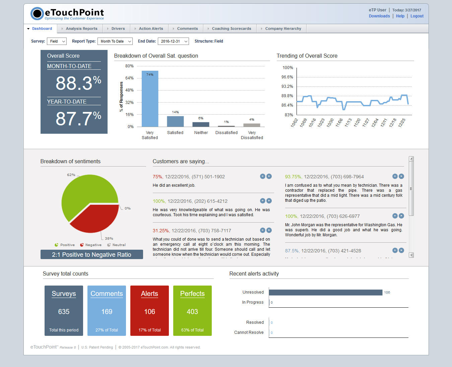The width and height of the screenshot is (452, 367).
Task: Click the comments scrollbar down arrow
Action: pos(411,255)
